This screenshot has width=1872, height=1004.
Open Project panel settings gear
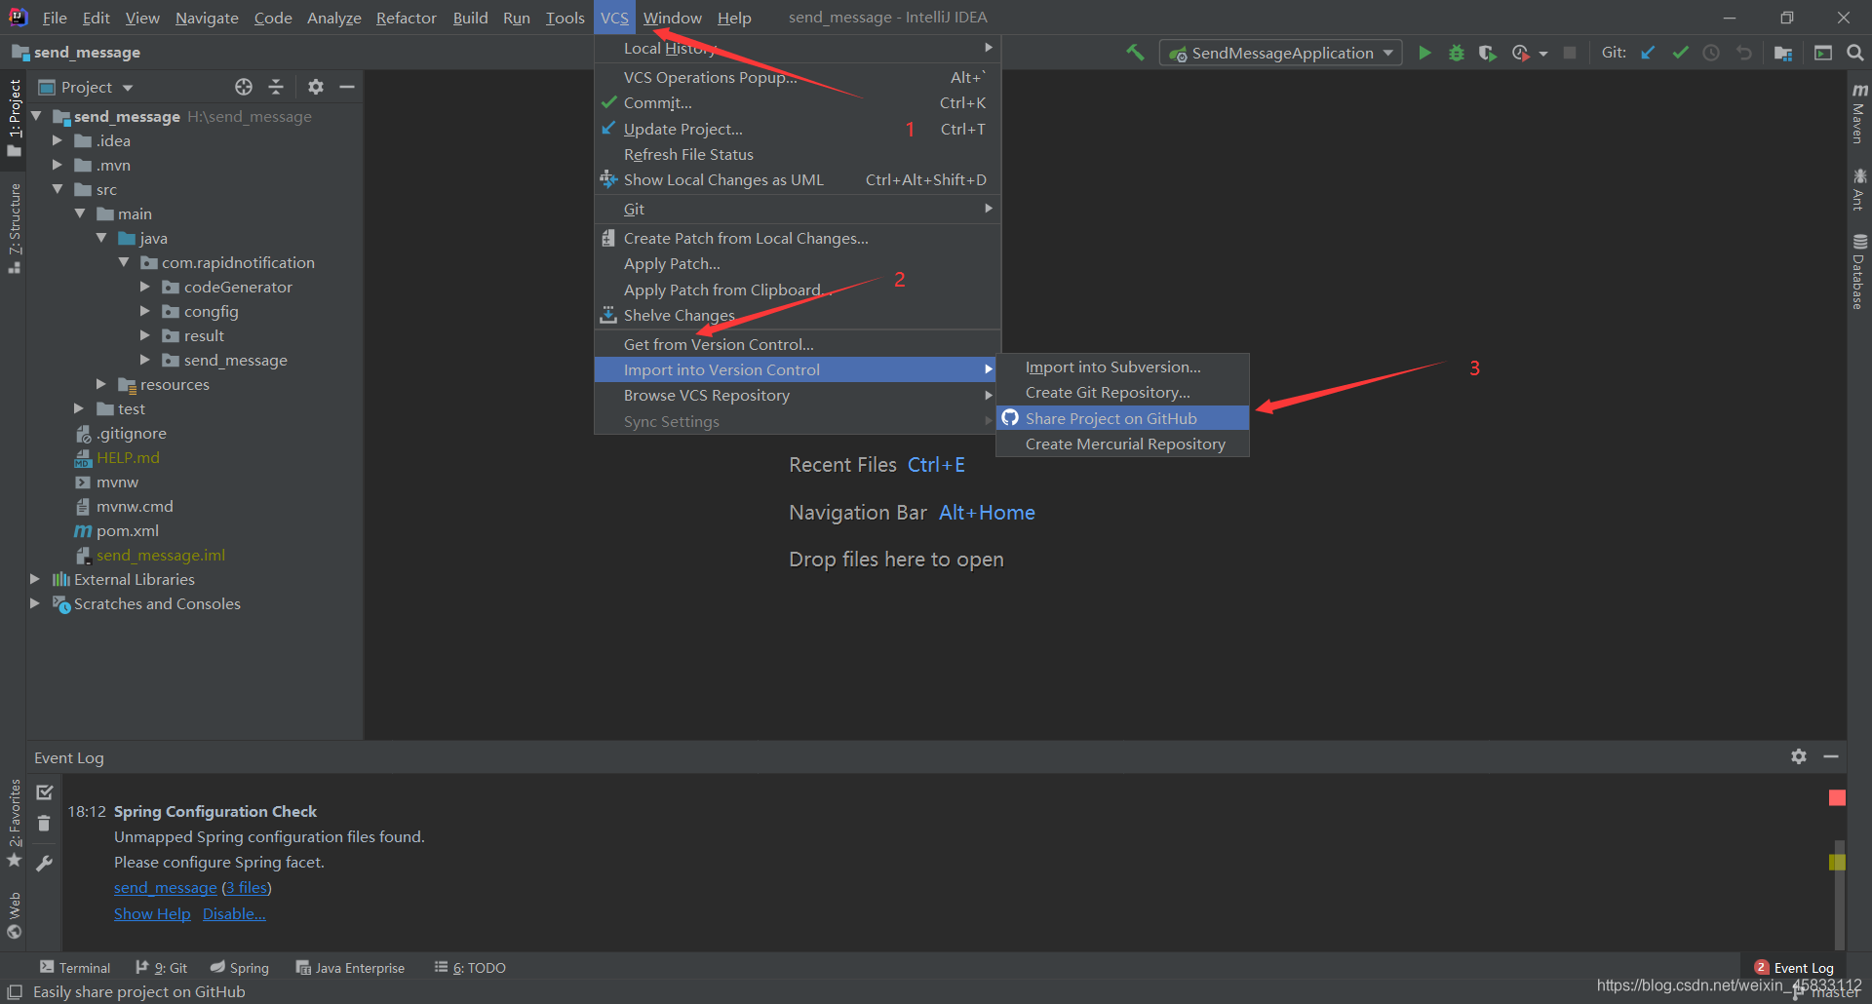point(315,87)
